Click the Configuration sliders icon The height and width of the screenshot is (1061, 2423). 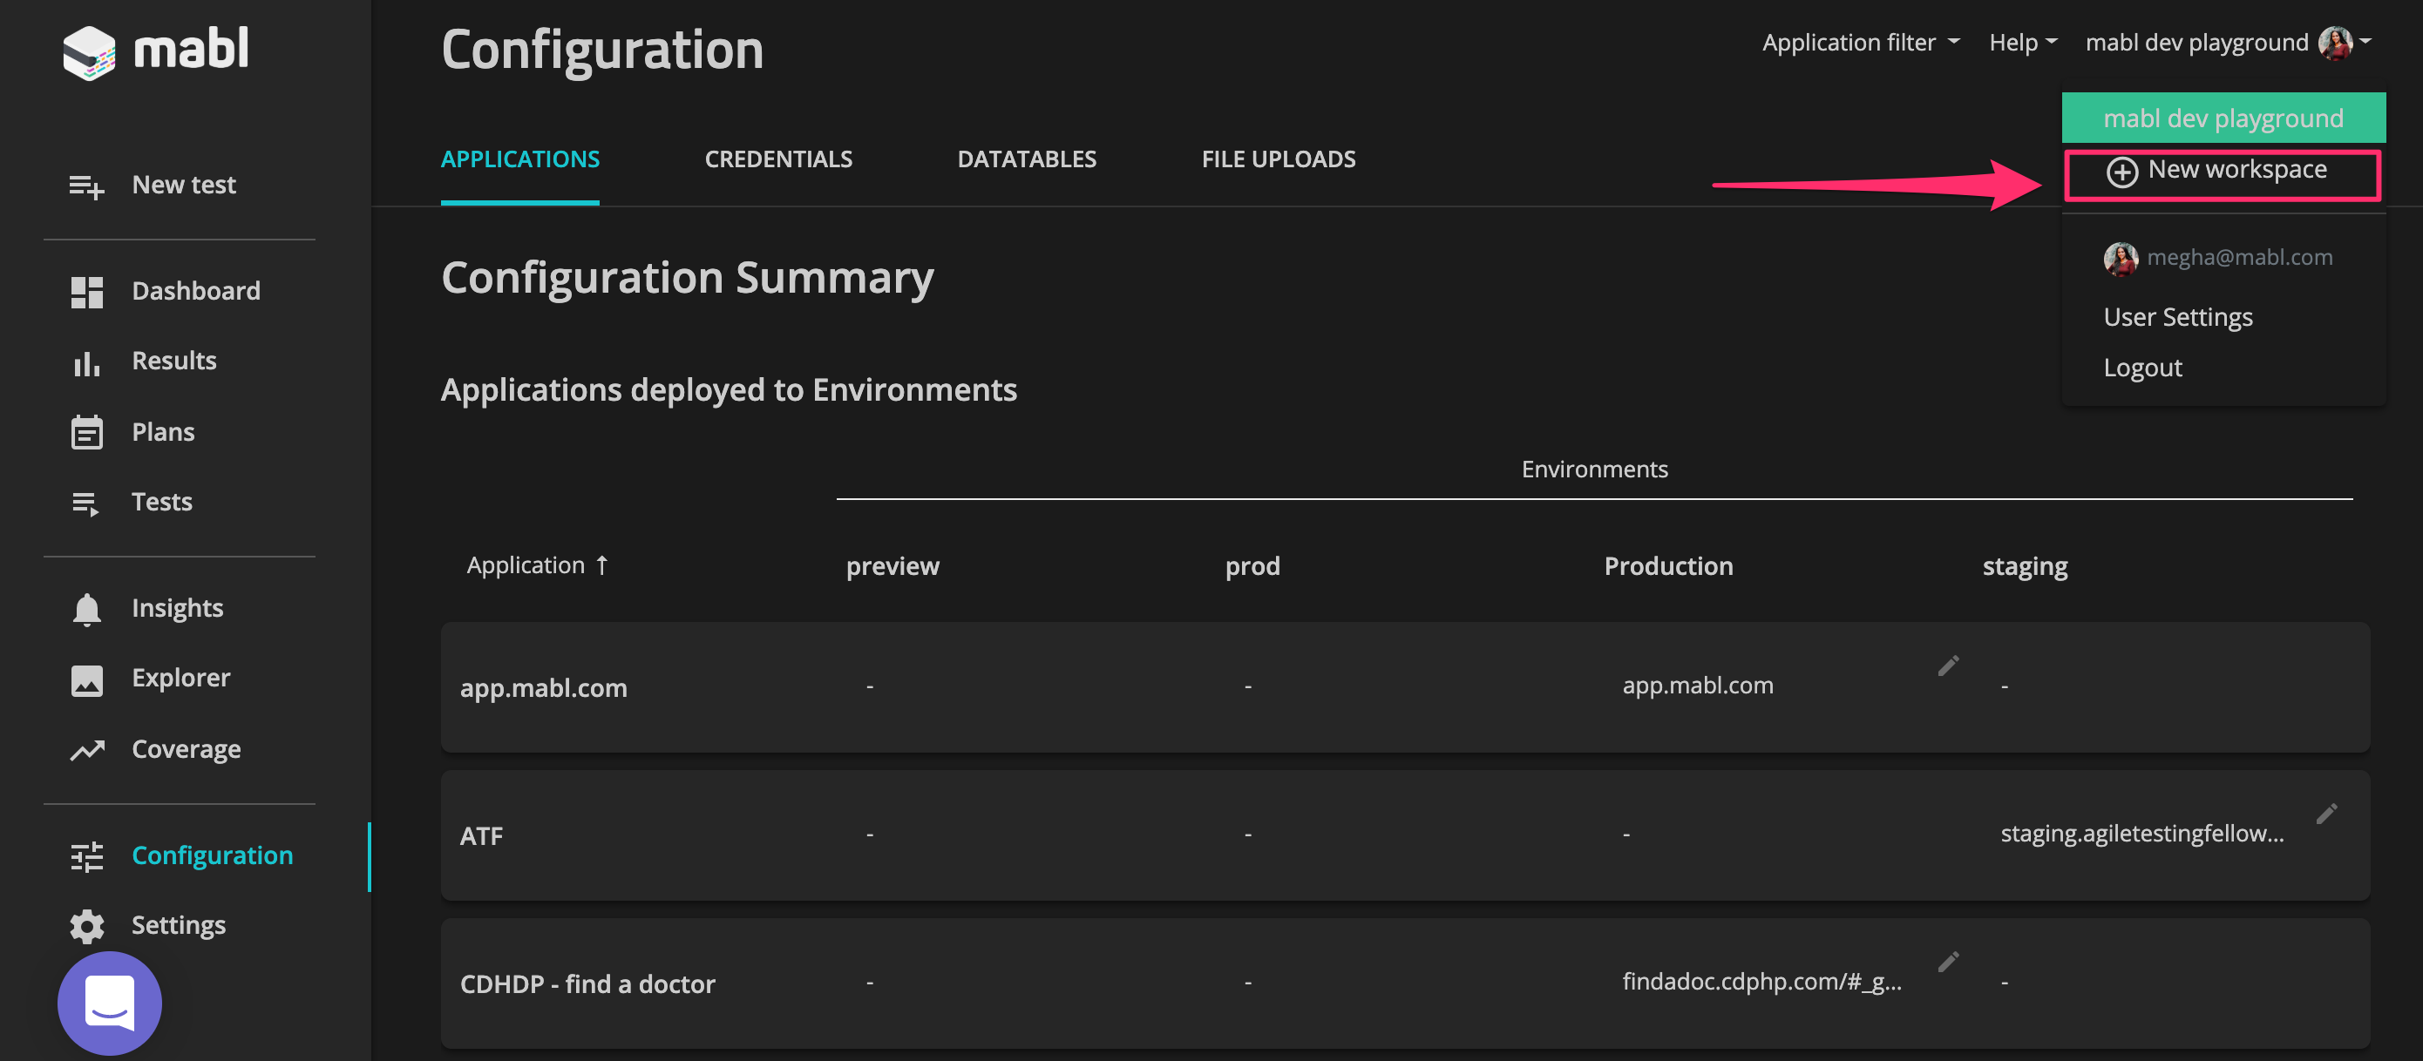click(x=86, y=856)
